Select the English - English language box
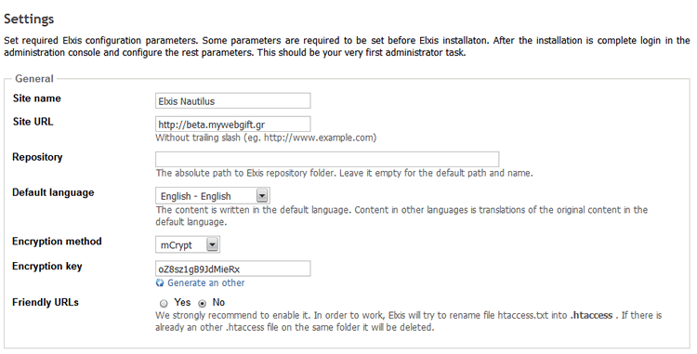 coord(213,196)
